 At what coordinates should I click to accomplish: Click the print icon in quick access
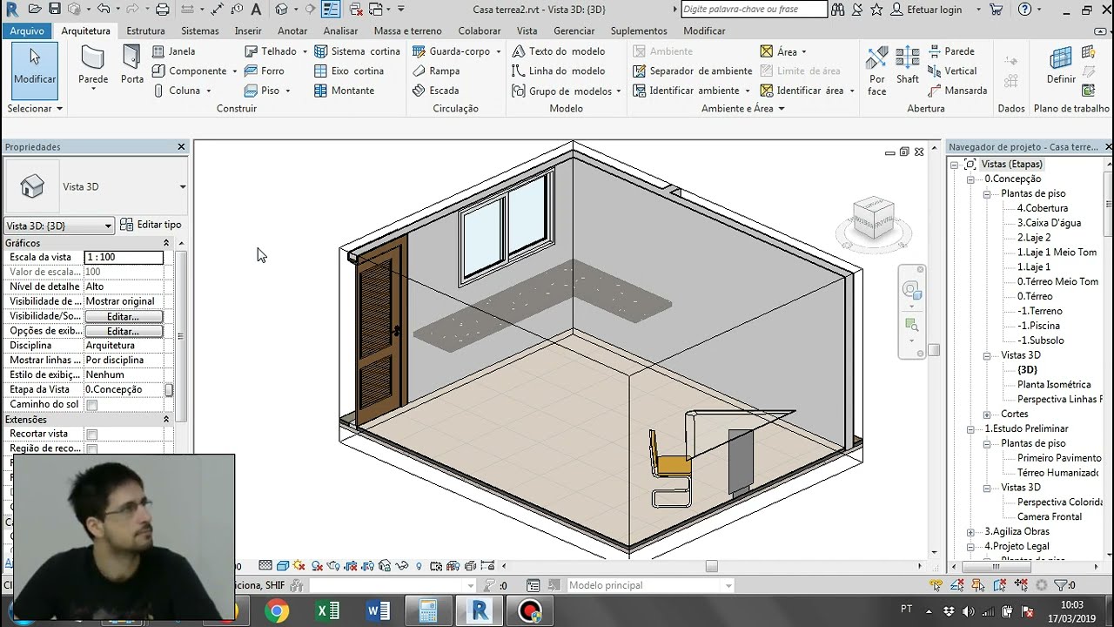162,10
